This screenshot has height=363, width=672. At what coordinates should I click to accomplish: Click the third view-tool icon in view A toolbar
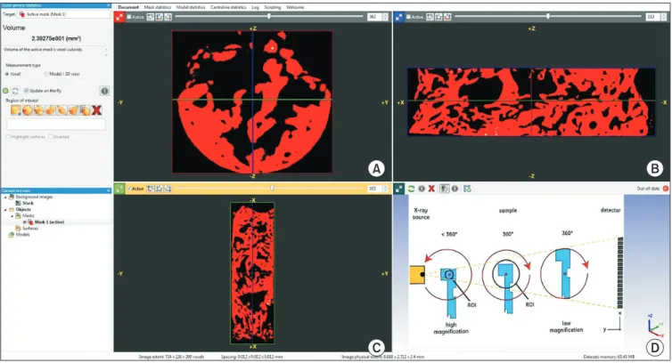168,17
